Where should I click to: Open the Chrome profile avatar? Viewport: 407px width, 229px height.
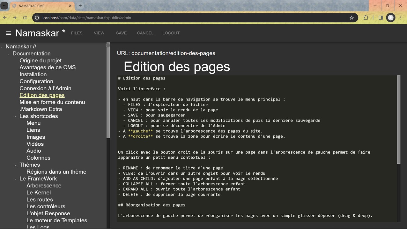(391, 18)
